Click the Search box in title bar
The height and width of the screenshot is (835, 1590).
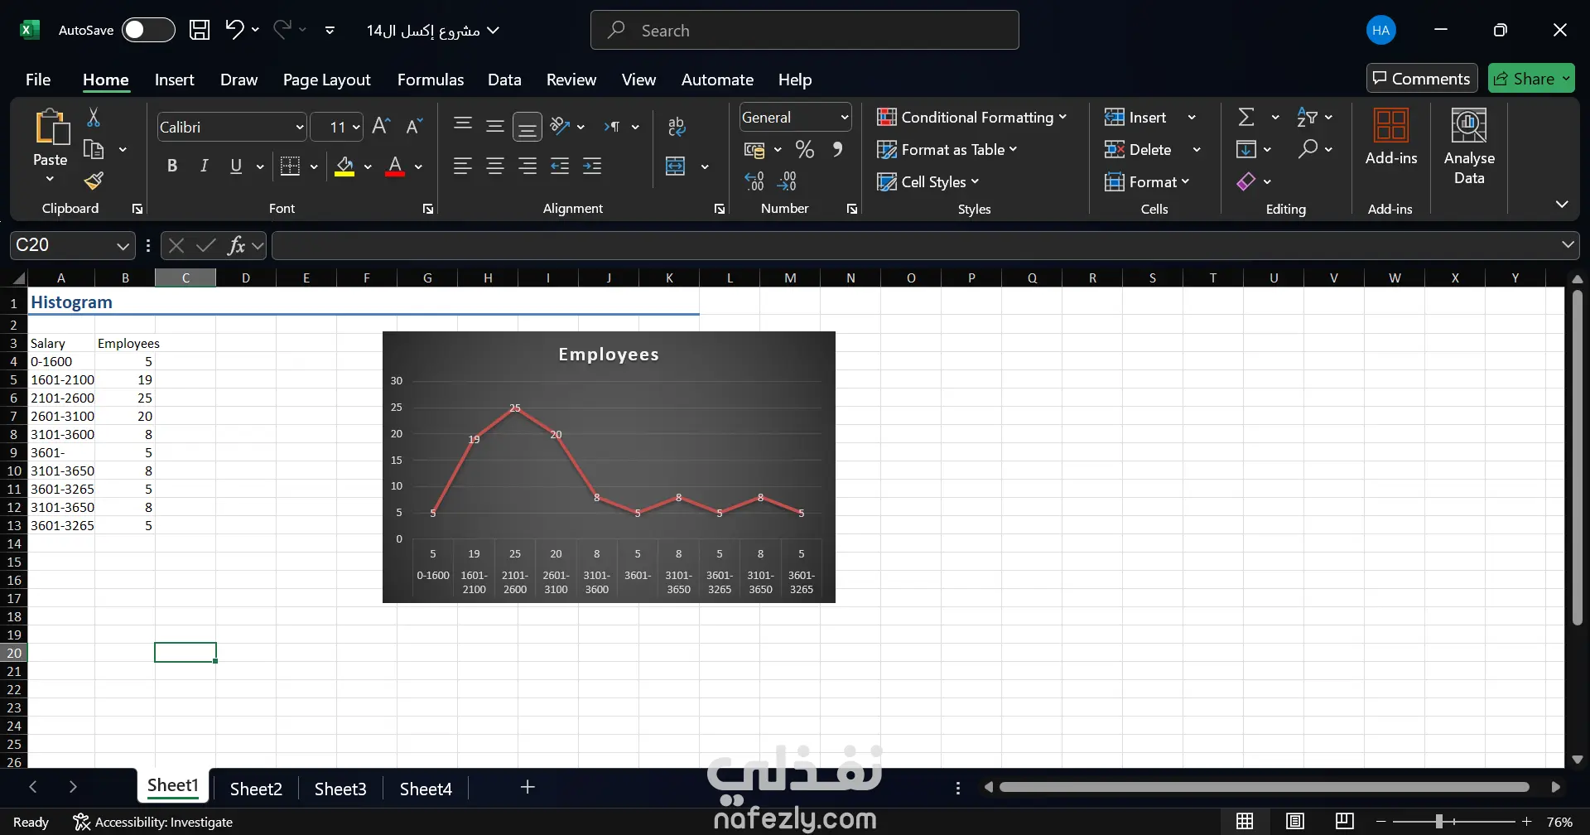pos(804,30)
